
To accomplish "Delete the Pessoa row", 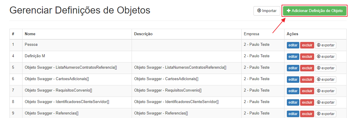I will [307, 45].
